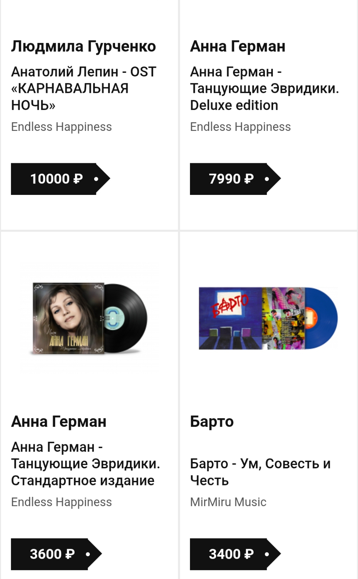The width and height of the screenshot is (358, 579).
Task: Open Анна Герман album cover thumbnail
Action: point(69,318)
